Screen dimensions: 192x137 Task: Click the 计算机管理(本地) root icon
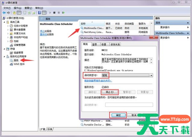(x=4, y=18)
